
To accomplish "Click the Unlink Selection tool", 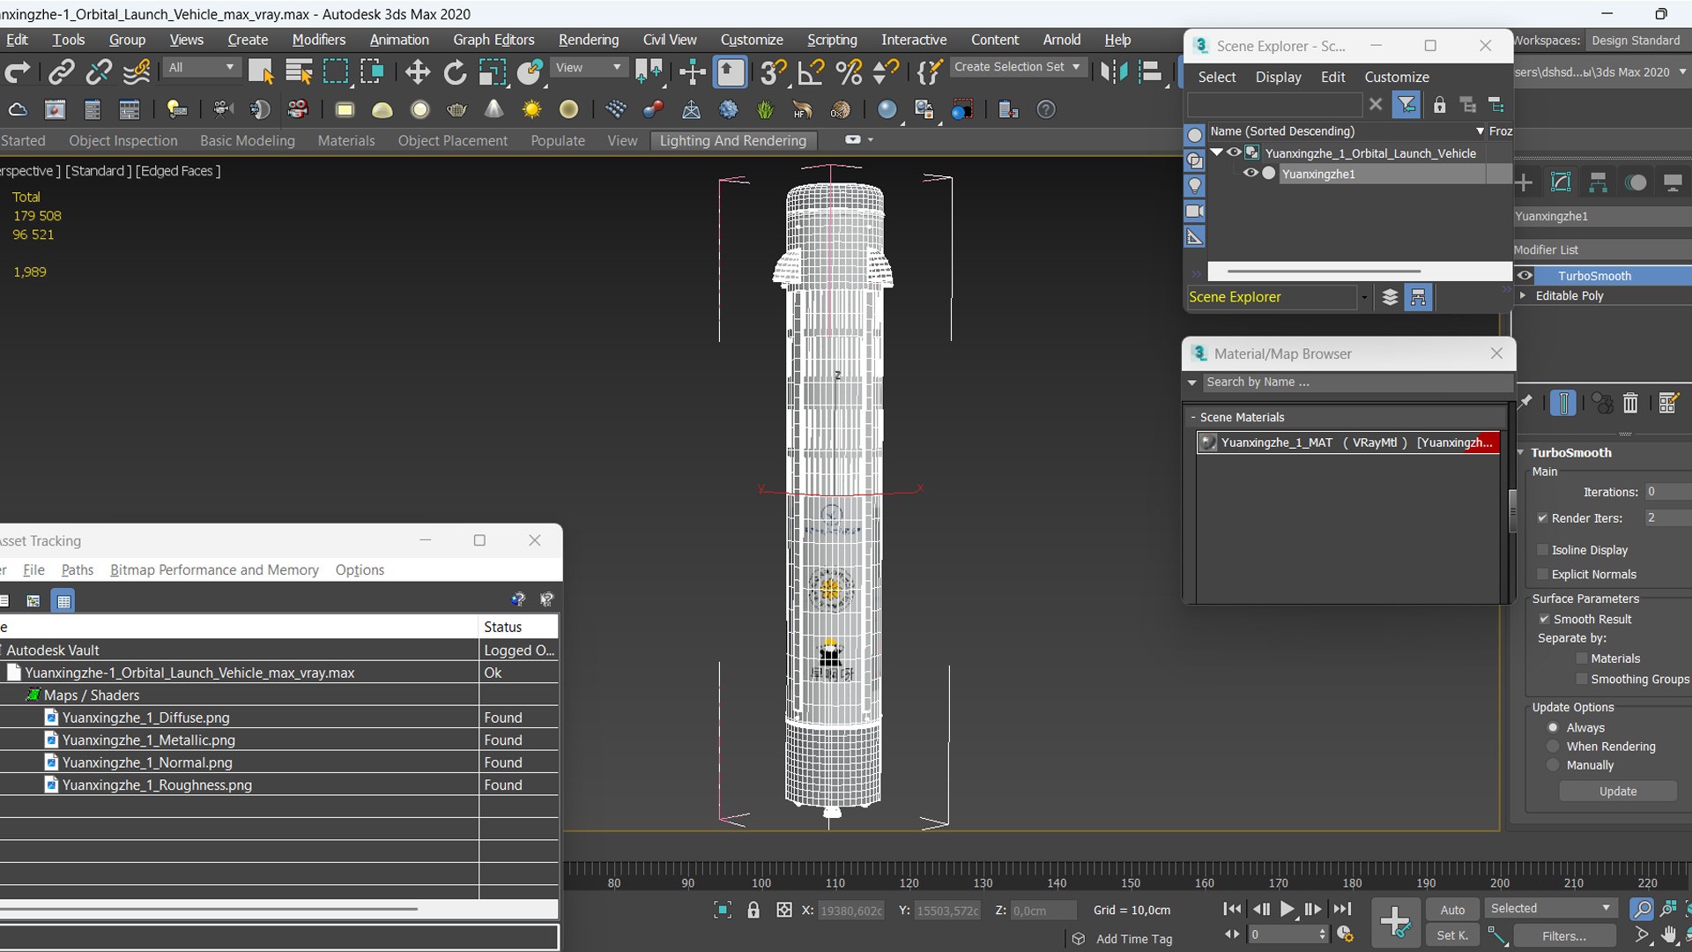I will coord(98,72).
